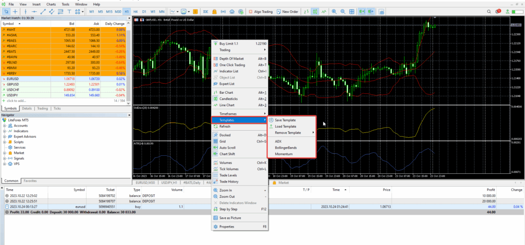Click the New Order button
Viewport: 525px width, 245px height.
[x=289, y=11]
